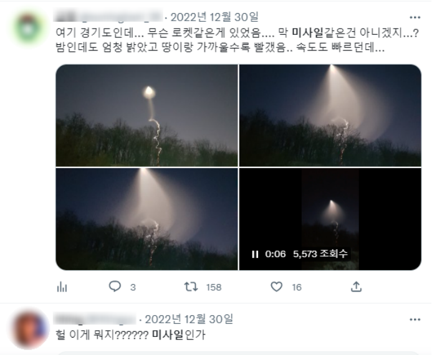The width and height of the screenshot is (432, 355).
Task: Open the first tweet author's username
Action: point(108,16)
